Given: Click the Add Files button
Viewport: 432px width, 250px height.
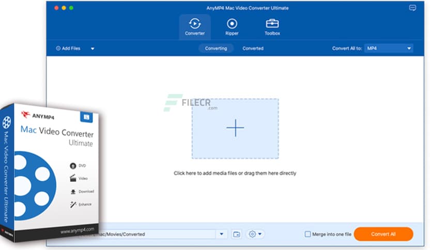Looking at the screenshot, I should point(68,49).
